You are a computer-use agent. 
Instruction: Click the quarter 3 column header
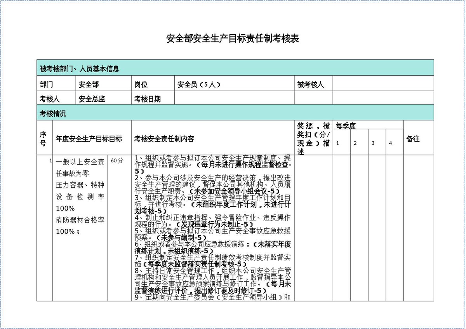point(377,142)
